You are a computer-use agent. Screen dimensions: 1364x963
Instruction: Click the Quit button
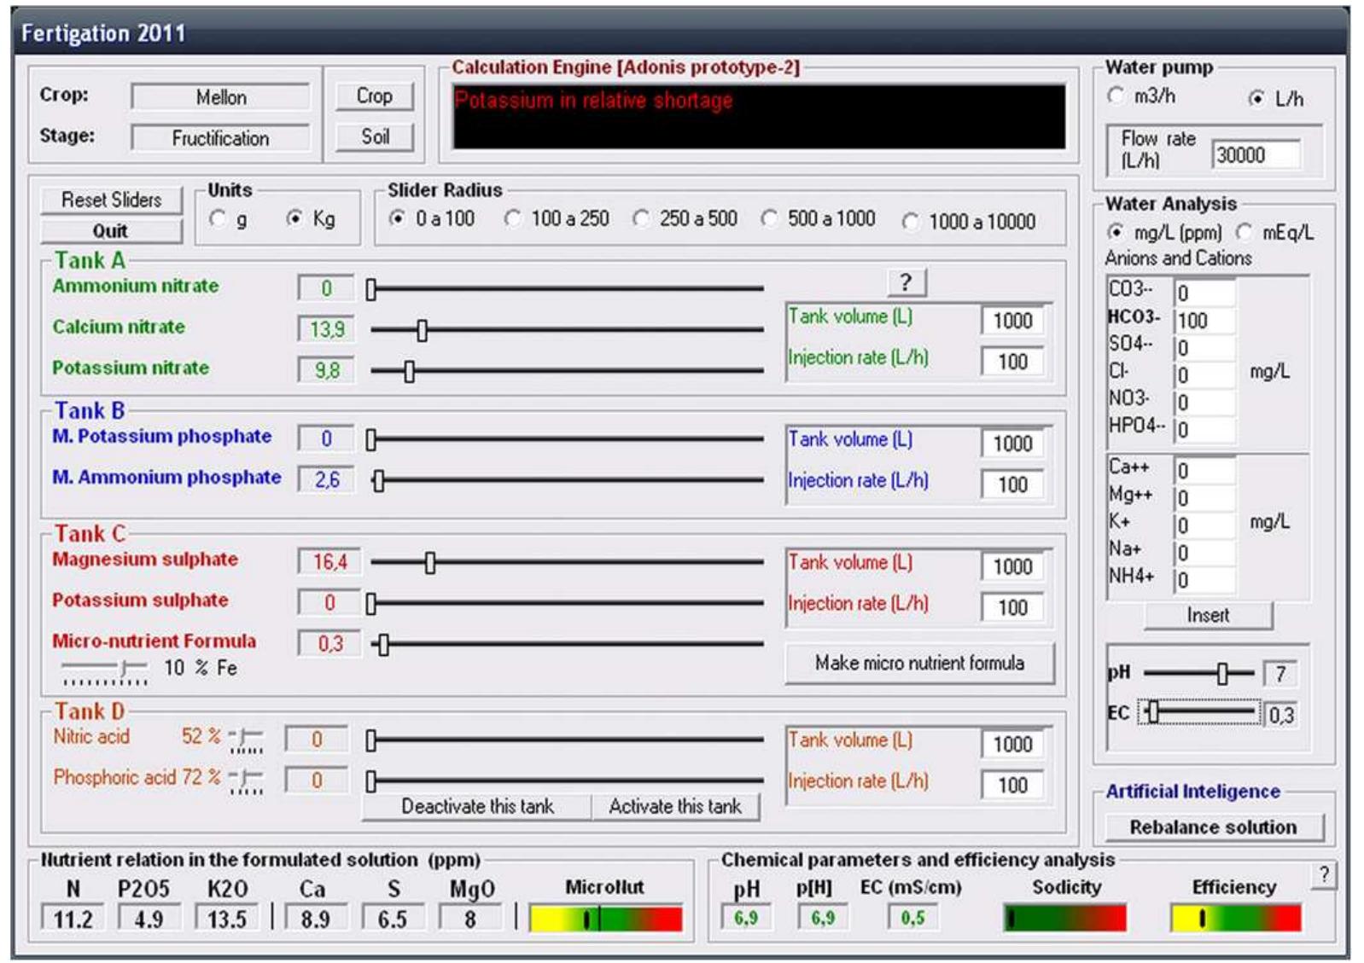(111, 230)
